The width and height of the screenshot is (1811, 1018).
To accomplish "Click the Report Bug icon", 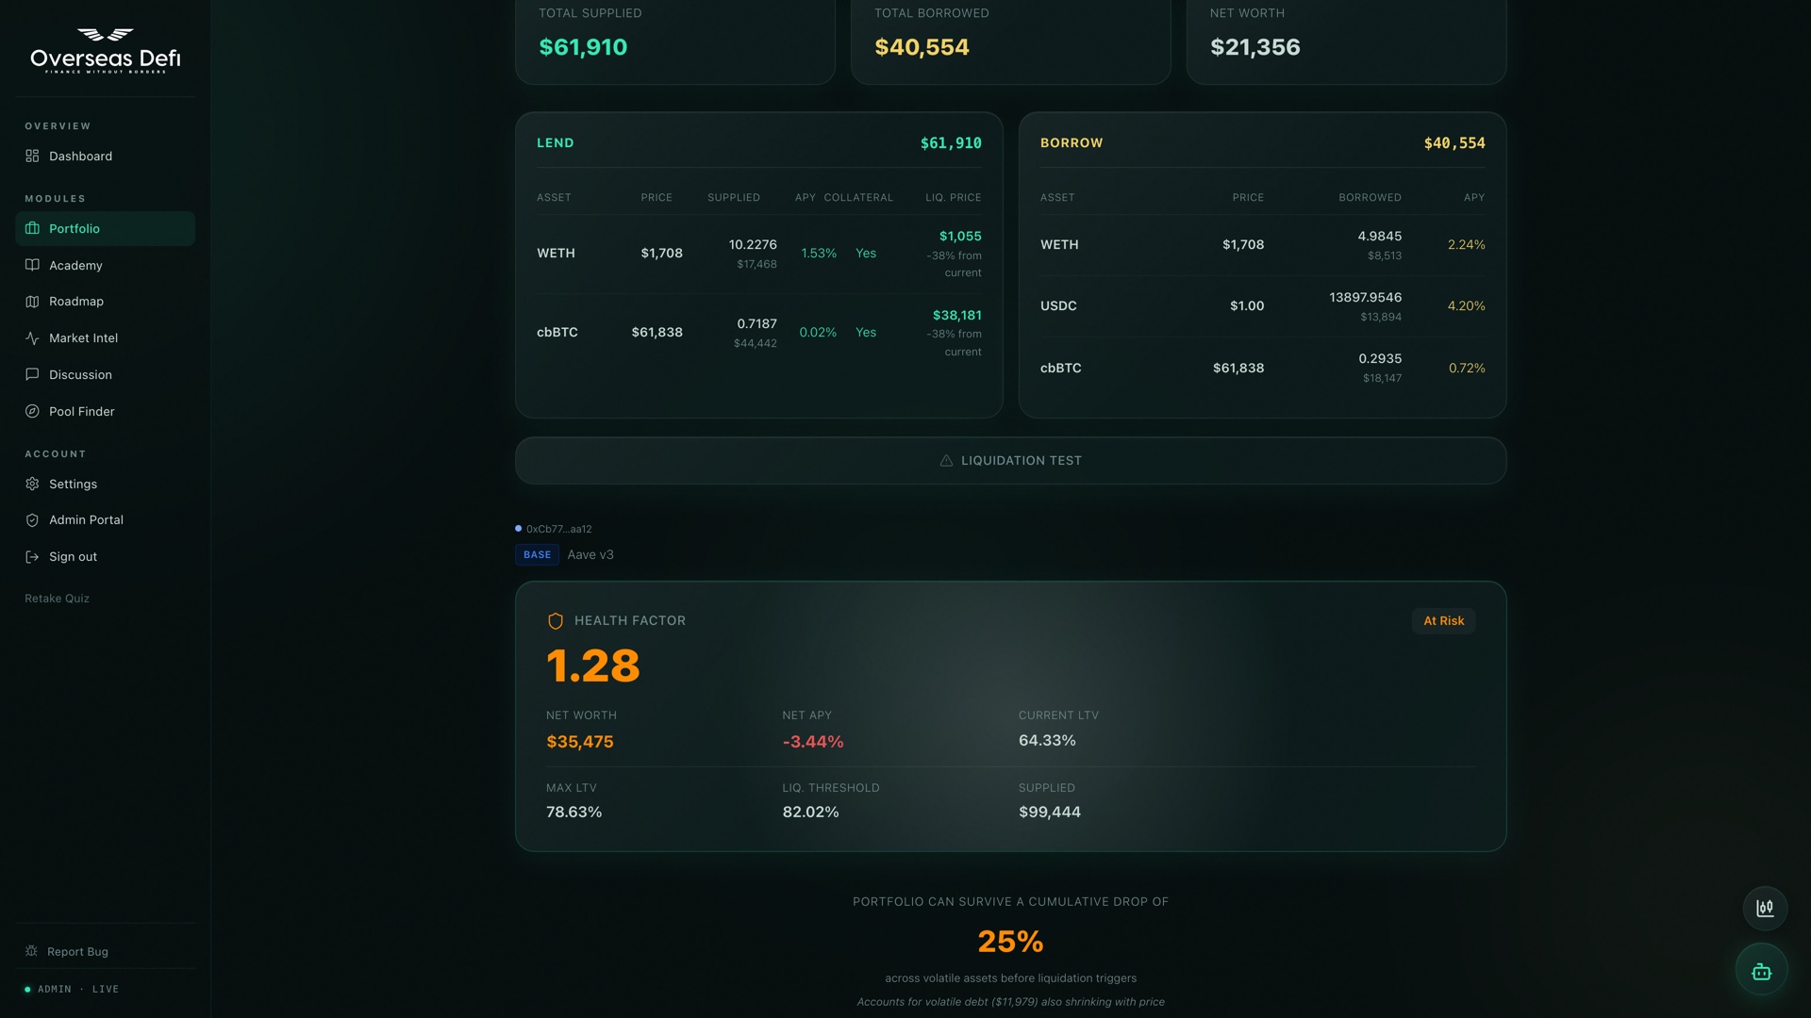I will [x=31, y=952].
